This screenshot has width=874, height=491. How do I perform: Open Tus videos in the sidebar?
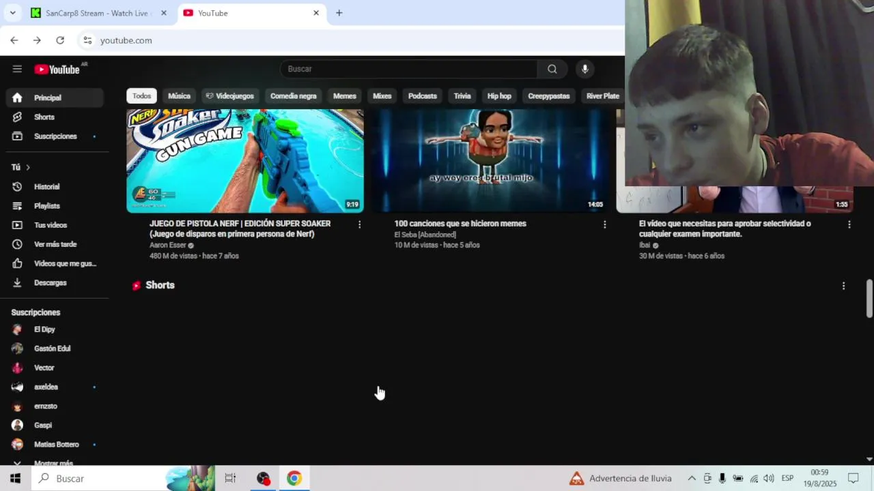tap(55, 225)
